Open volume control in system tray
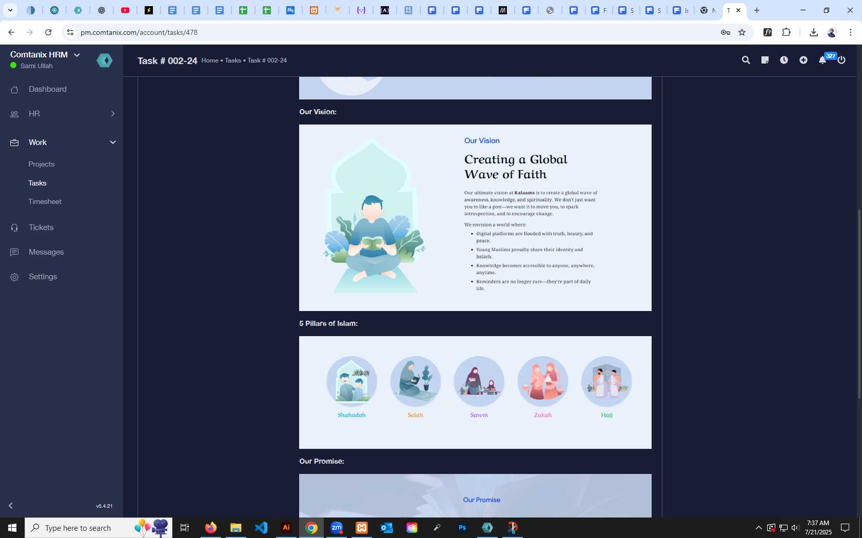This screenshot has width=862, height=538. coord(795,528)
